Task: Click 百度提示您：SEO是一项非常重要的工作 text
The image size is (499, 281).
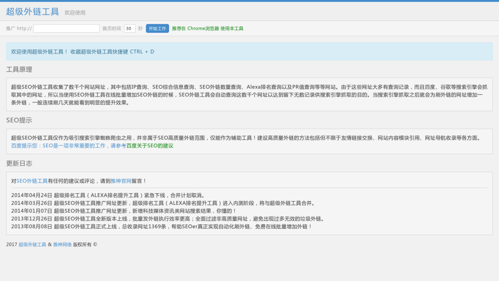Action: click(69, 145)
